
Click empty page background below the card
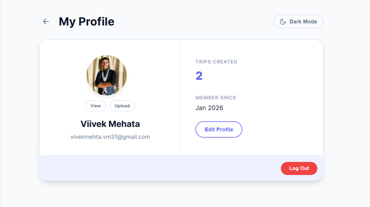181,194
